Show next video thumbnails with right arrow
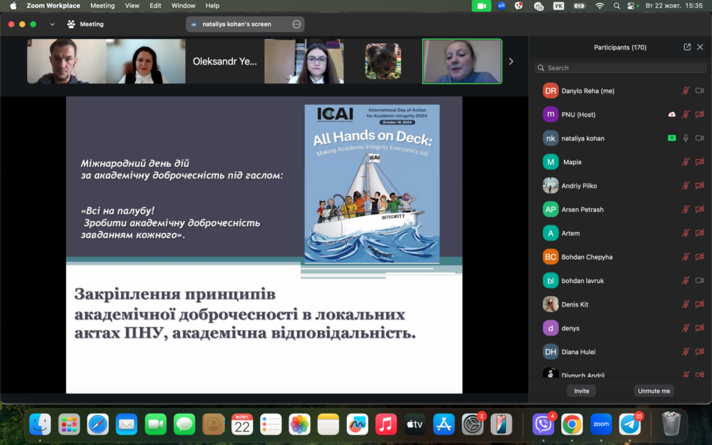The height and width of the screenshot is (445, 712). point(511,61)
